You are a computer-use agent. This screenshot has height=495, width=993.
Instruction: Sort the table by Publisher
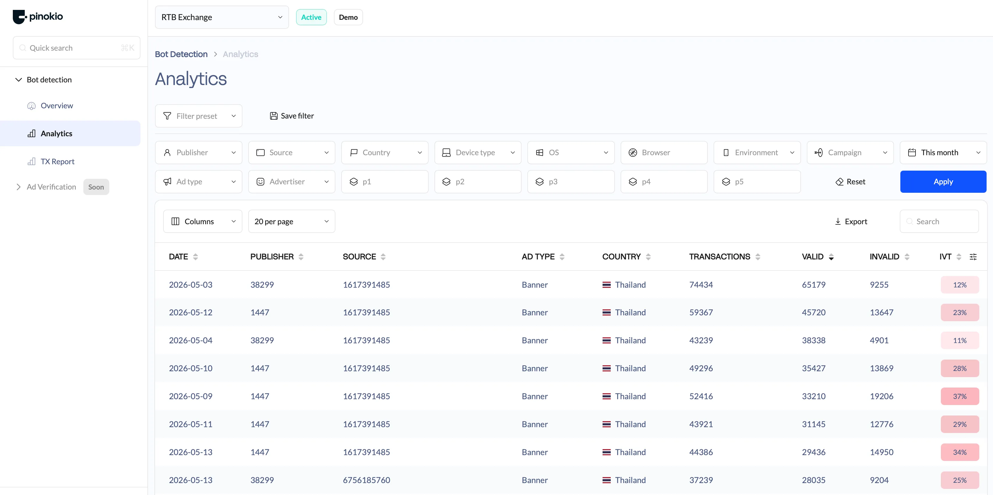301,257
